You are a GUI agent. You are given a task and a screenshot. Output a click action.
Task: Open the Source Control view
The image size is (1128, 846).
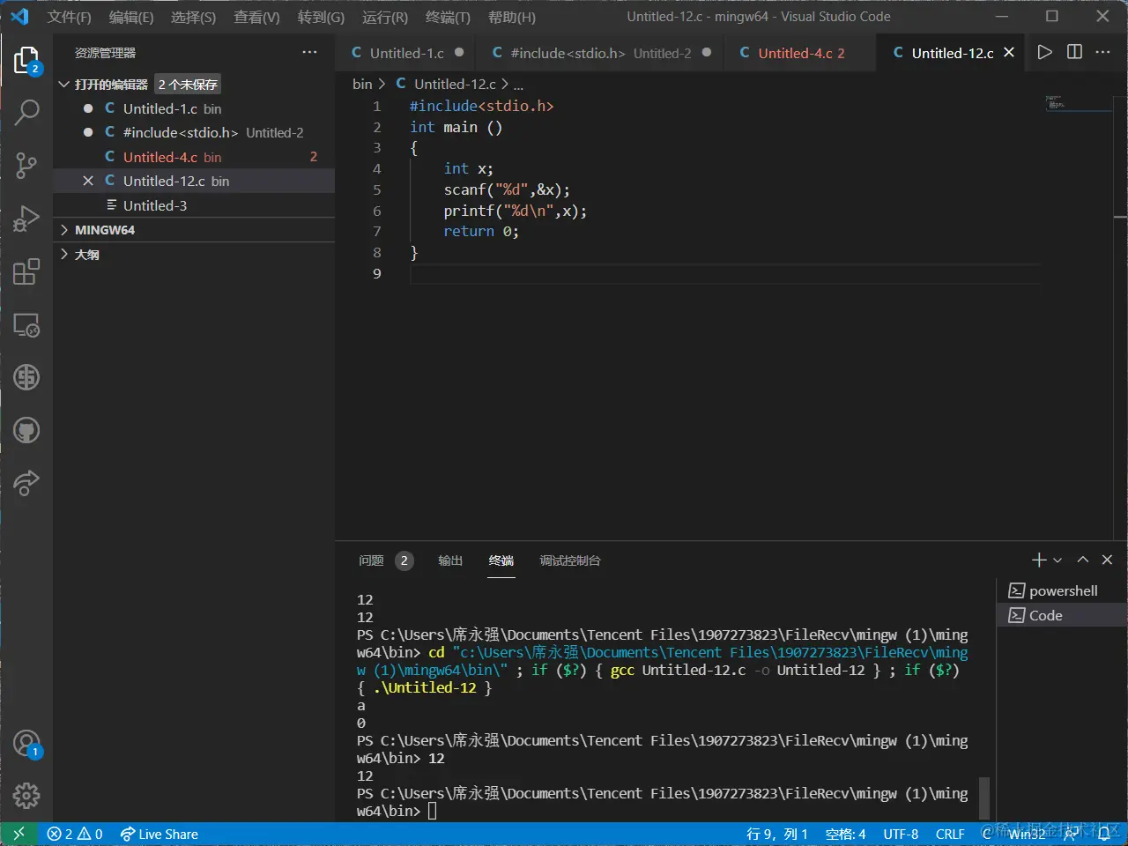point(26,165)
